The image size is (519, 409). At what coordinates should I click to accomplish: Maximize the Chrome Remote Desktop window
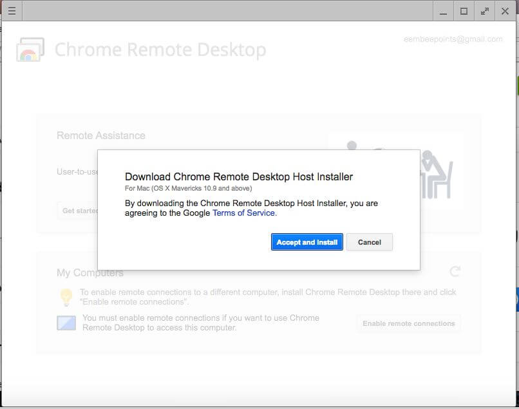(464, 11)
